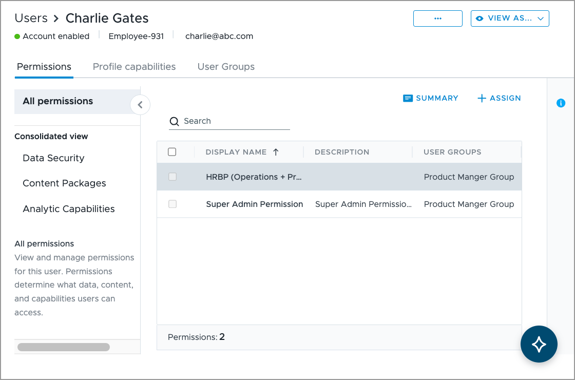
Task: Open HRBP (Operations + Pr... permission
Action: (254, 177)
